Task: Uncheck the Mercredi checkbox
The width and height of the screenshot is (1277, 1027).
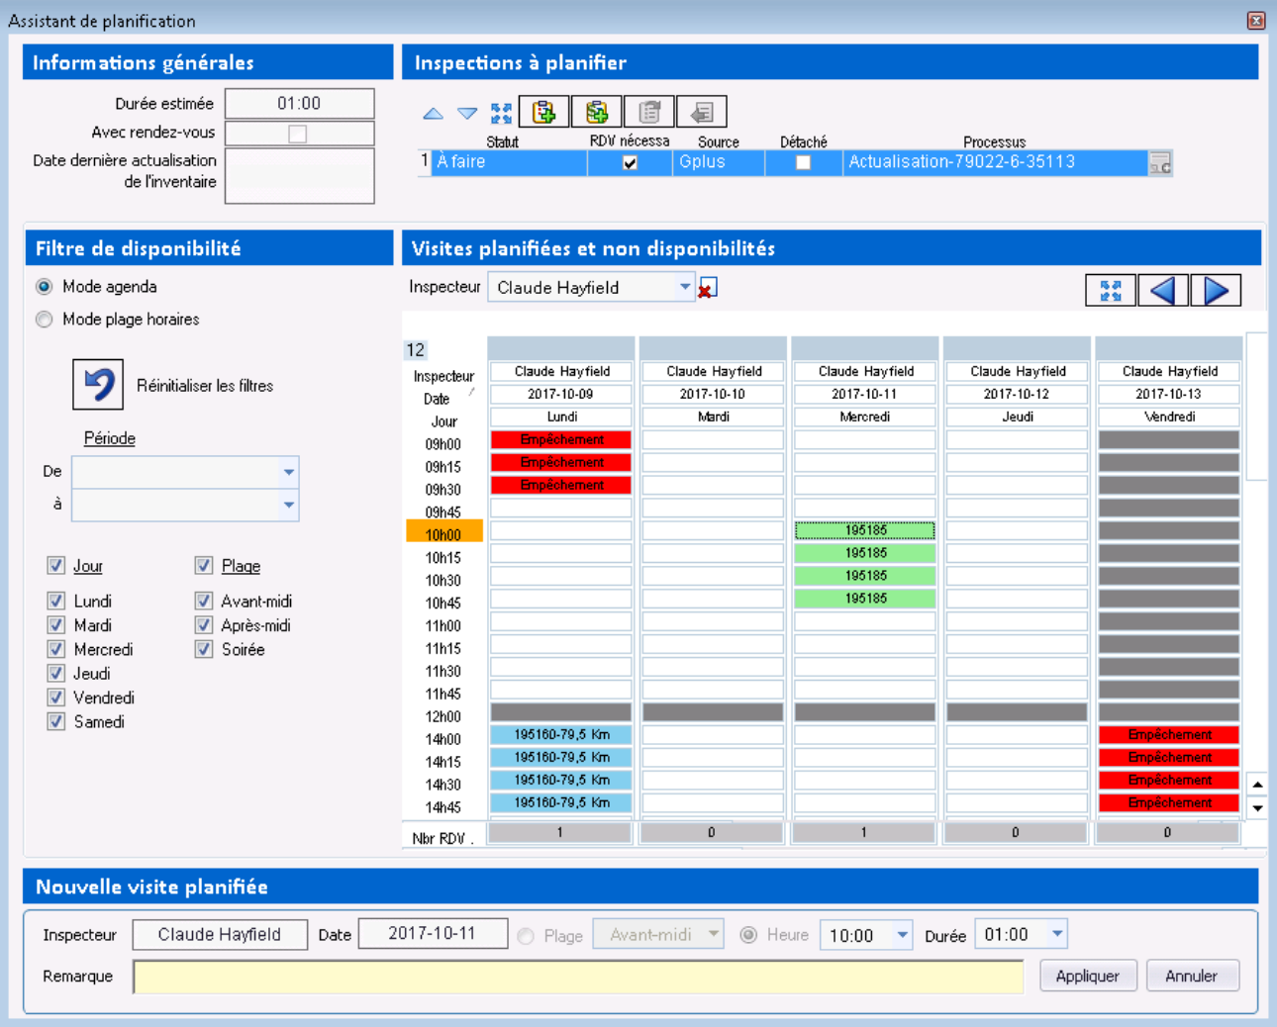Action: coord(55,649)
